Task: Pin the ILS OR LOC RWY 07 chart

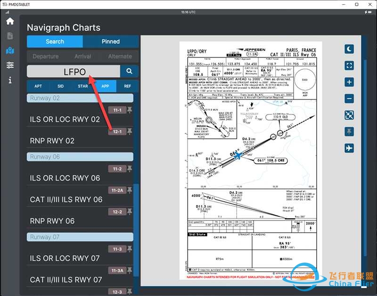Action: click(130, 249)
